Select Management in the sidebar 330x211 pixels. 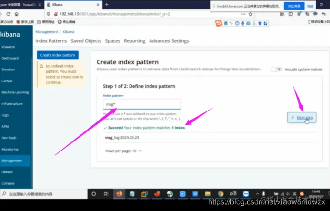coord(15,161)
